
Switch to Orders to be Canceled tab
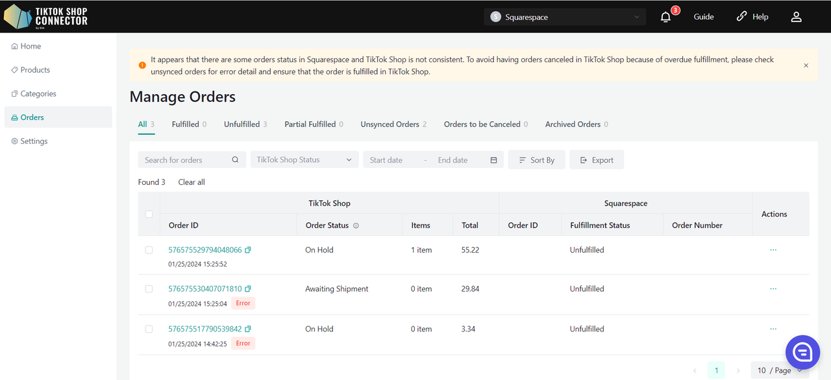pos(486,124)
